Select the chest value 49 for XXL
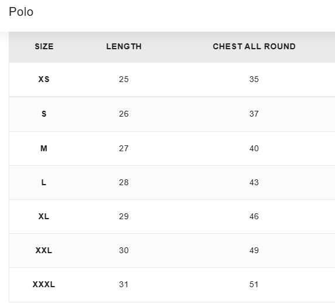The height and width of the screenshot is (303, 335). (x=254, y=250)
